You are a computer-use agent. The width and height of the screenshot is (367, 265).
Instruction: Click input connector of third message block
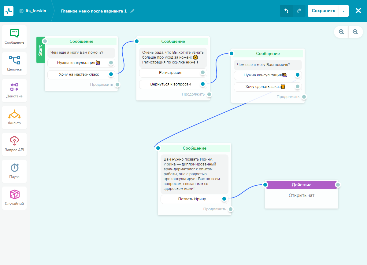pyautogui.click(x=232, y=53)
